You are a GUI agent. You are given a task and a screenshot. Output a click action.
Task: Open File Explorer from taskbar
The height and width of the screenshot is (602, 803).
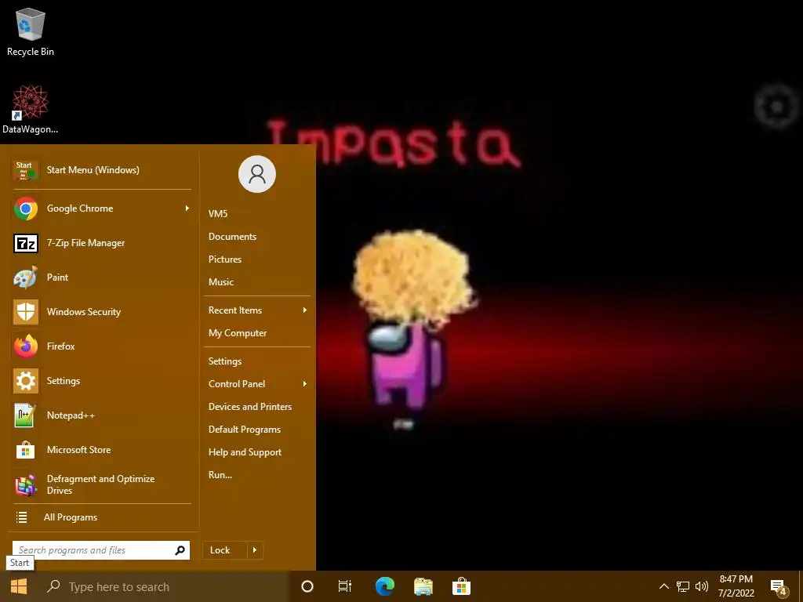click(x=423, y=586)
